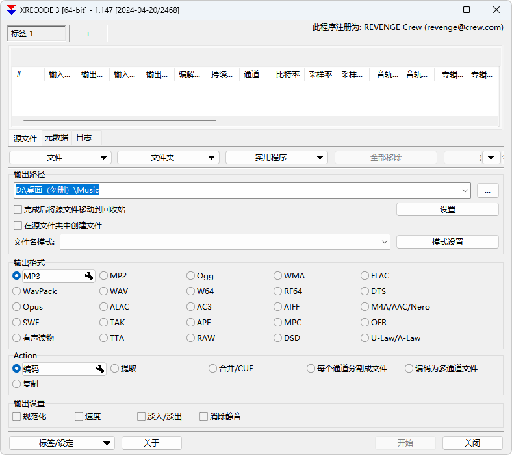Select the TAK output format
512x455 pixels.
(x=112, y=323)
